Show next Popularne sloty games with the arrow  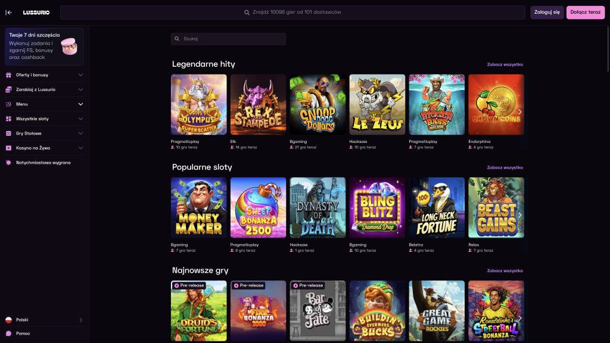(519, 214)
